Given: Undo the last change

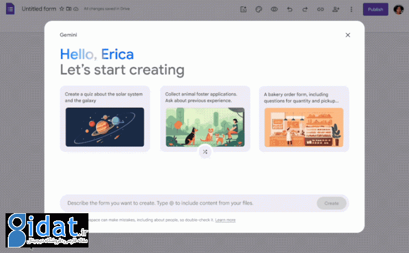Looking at the screenshot, I should click(290, 9).
